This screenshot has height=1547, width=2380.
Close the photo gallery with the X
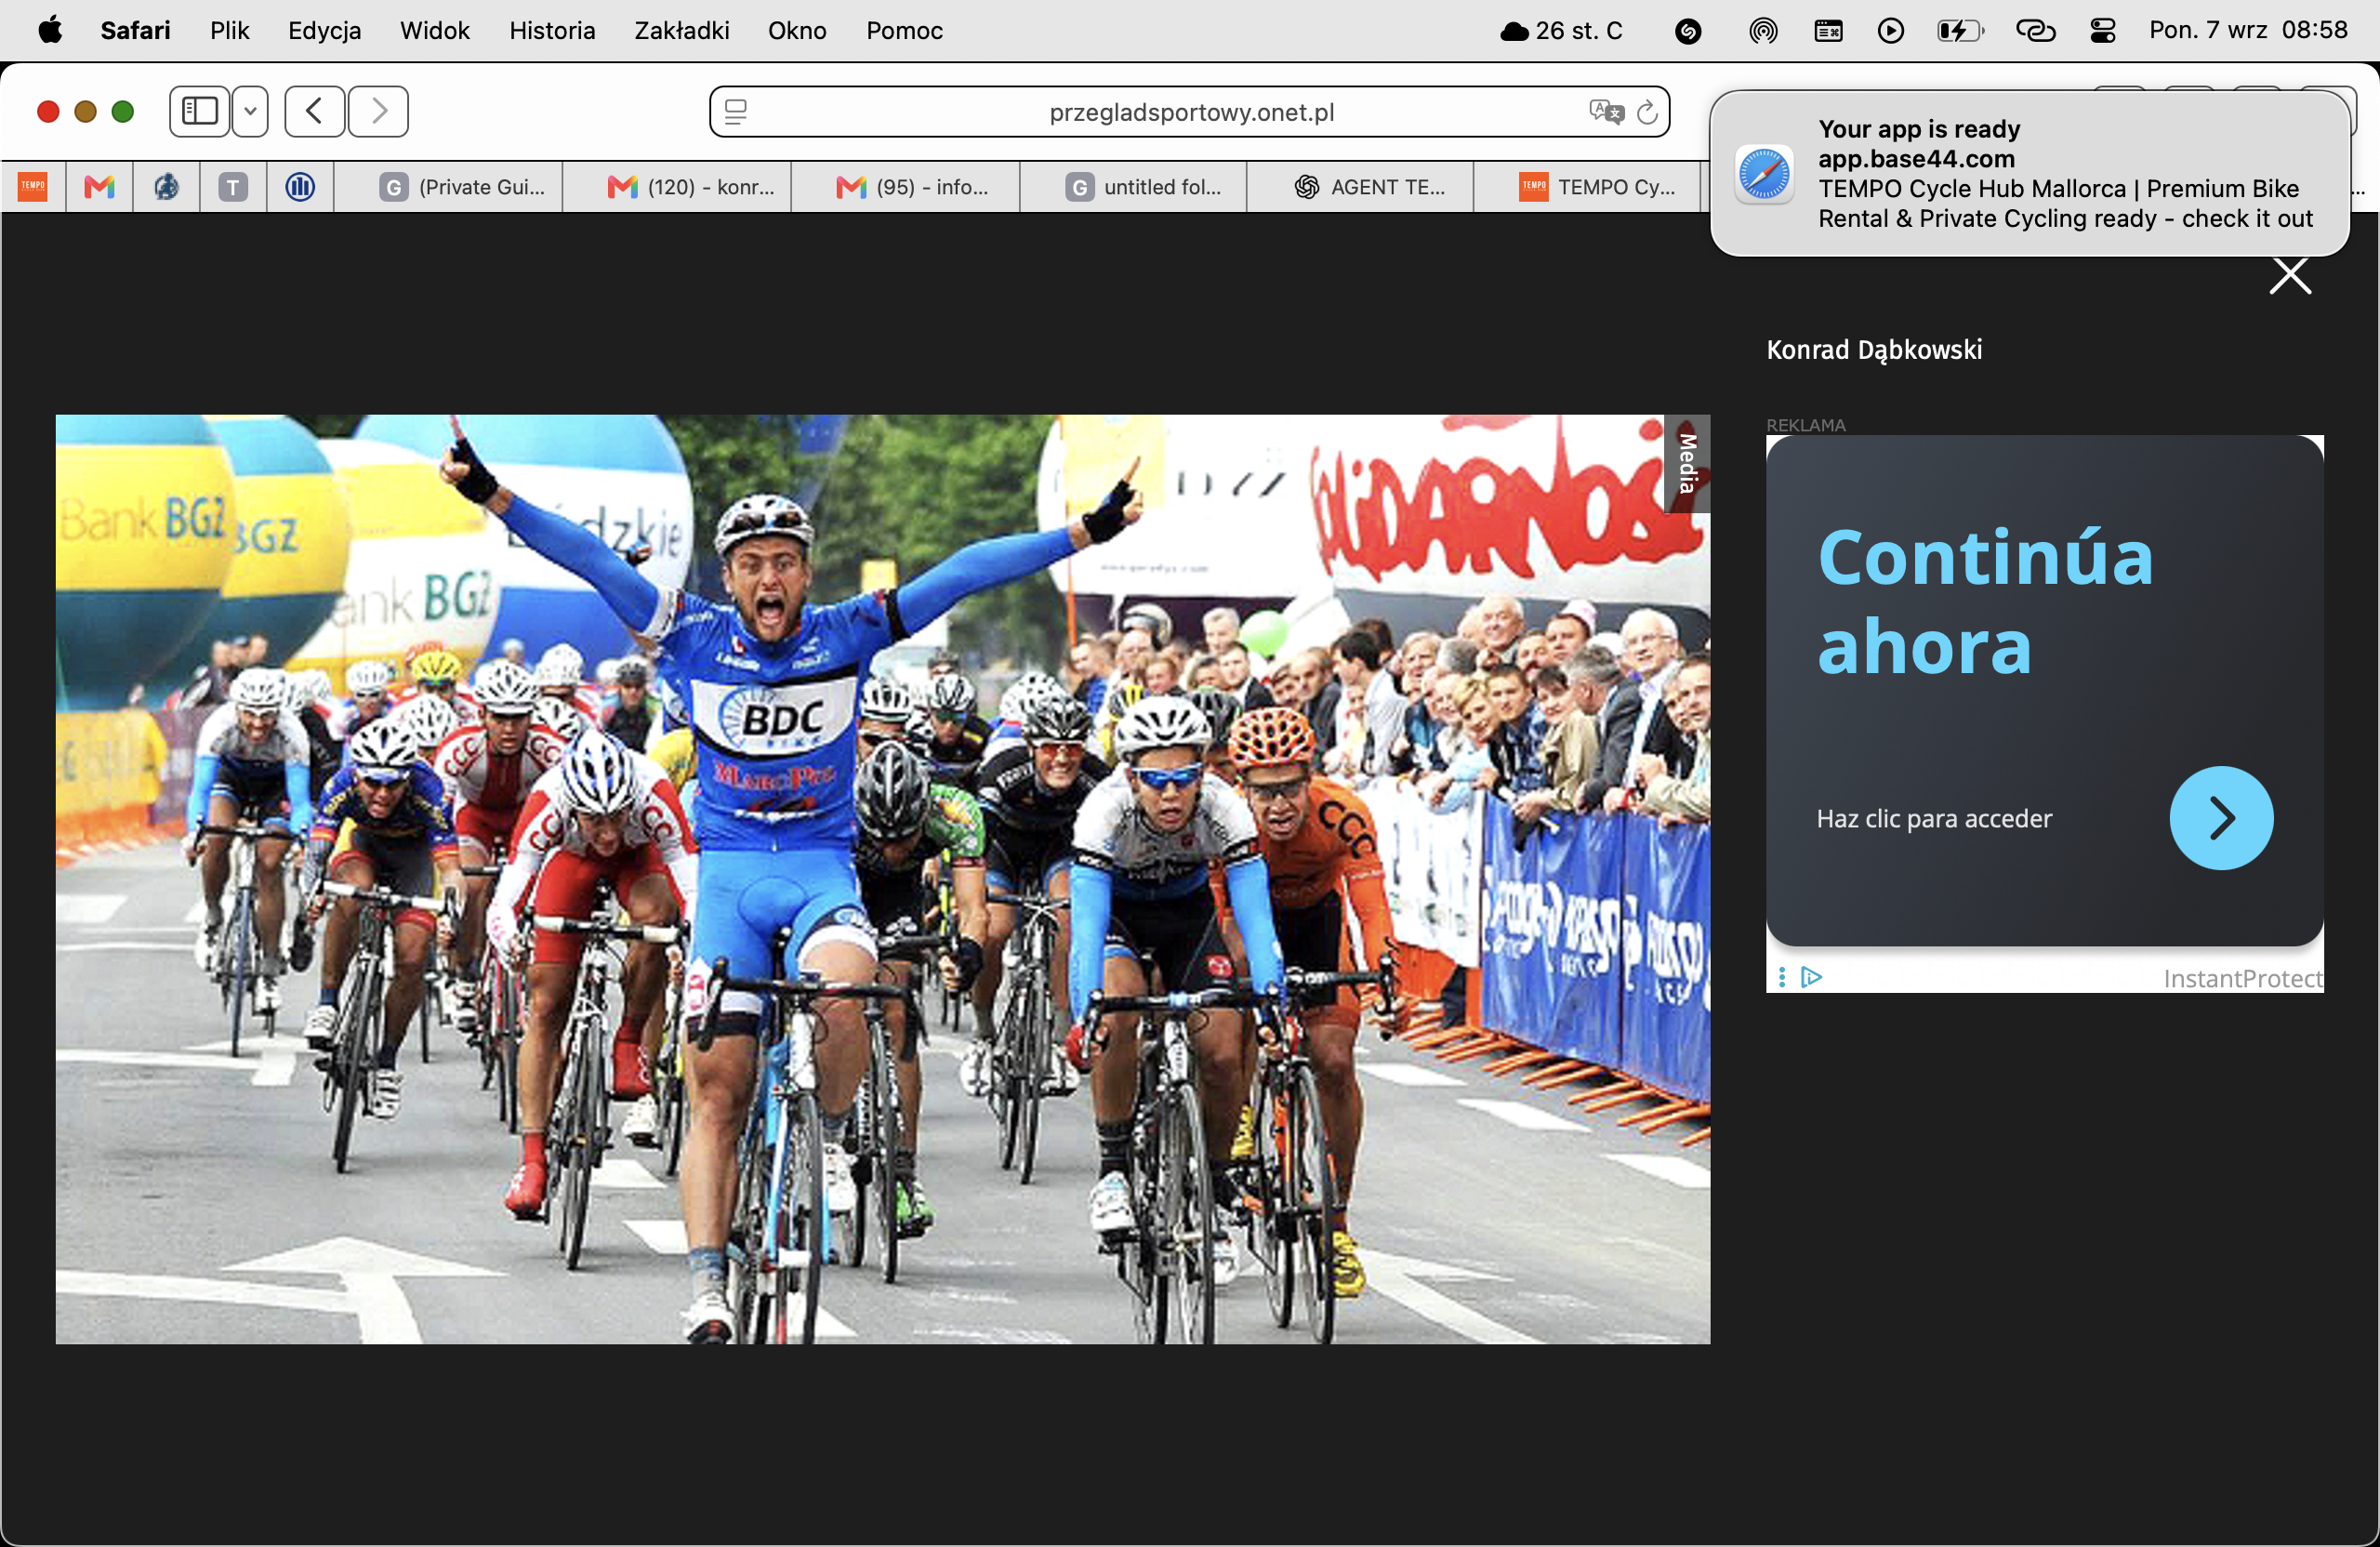[2290, 276]
